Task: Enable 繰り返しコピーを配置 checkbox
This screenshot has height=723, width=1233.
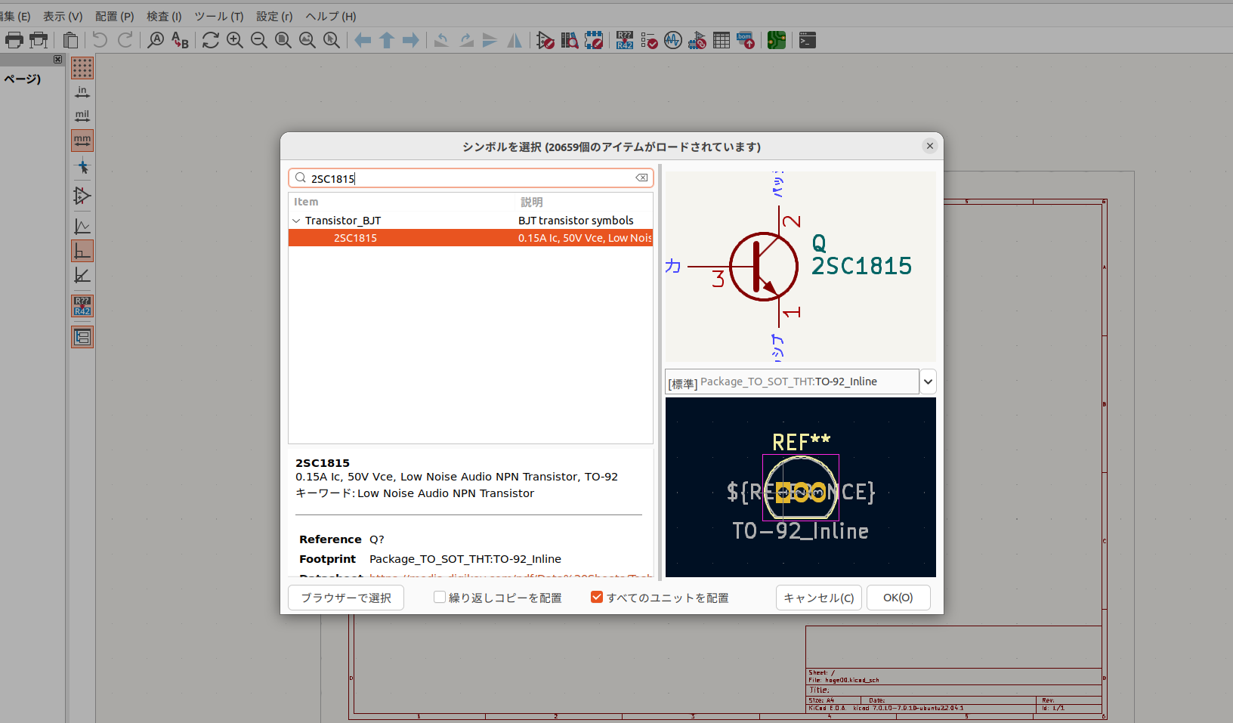Action: tap(440, 598)
